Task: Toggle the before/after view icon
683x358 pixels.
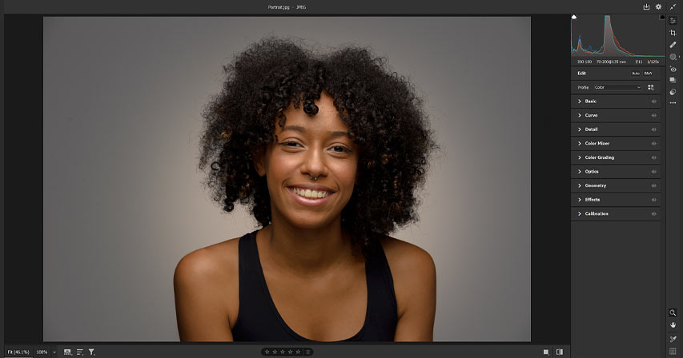Action: [560, 352]
